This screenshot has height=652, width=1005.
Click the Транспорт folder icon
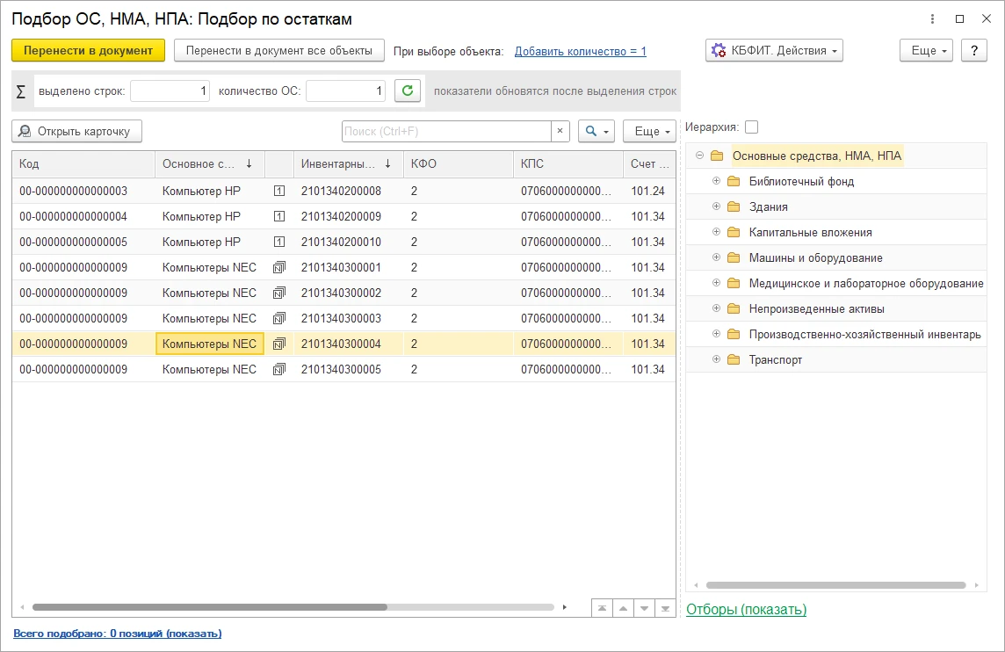click(734, 359)
